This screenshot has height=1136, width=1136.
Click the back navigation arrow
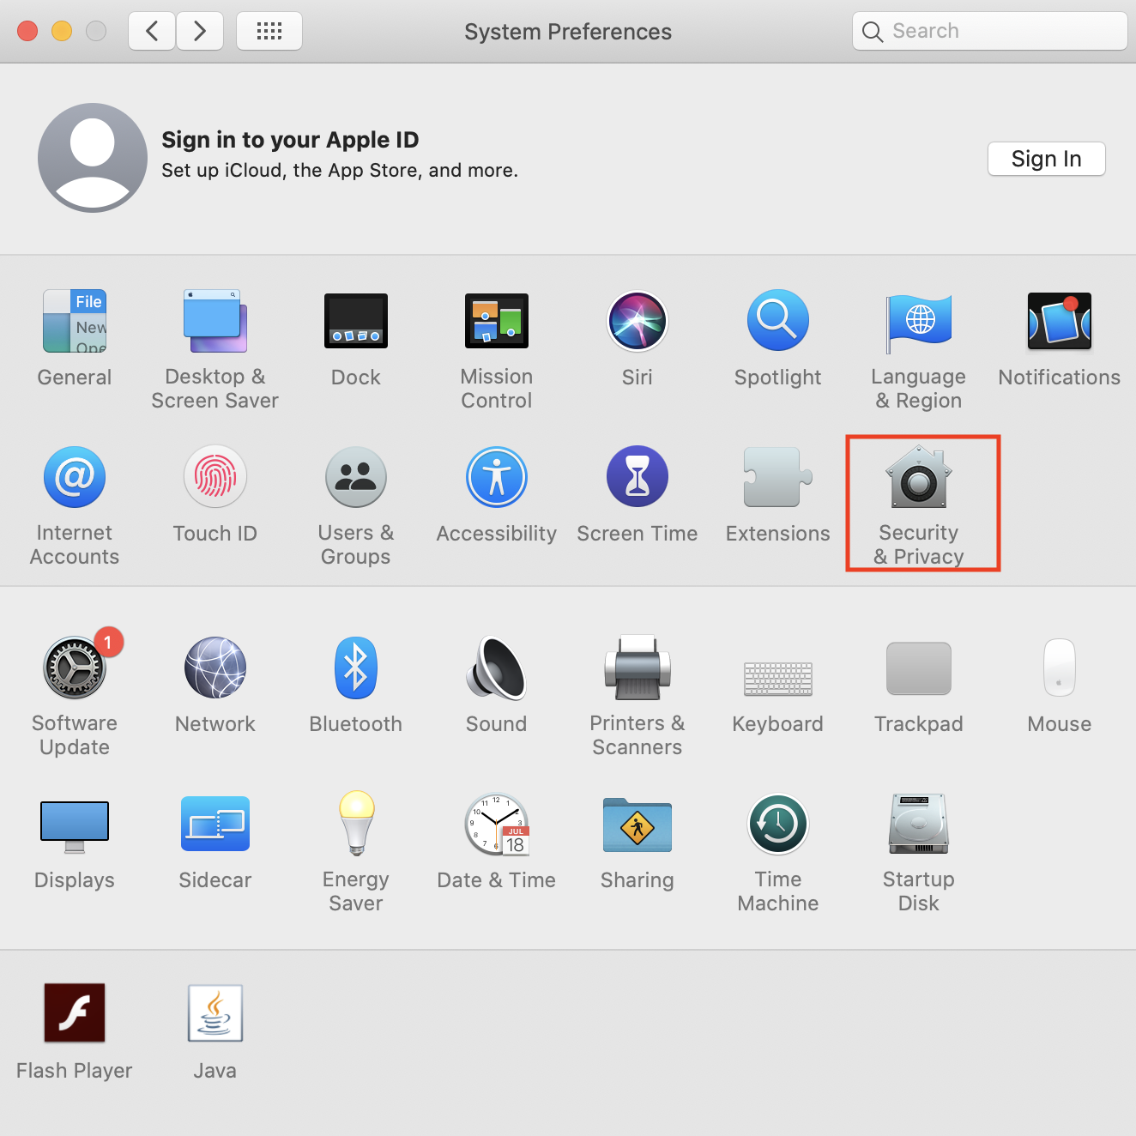(152, 32)
